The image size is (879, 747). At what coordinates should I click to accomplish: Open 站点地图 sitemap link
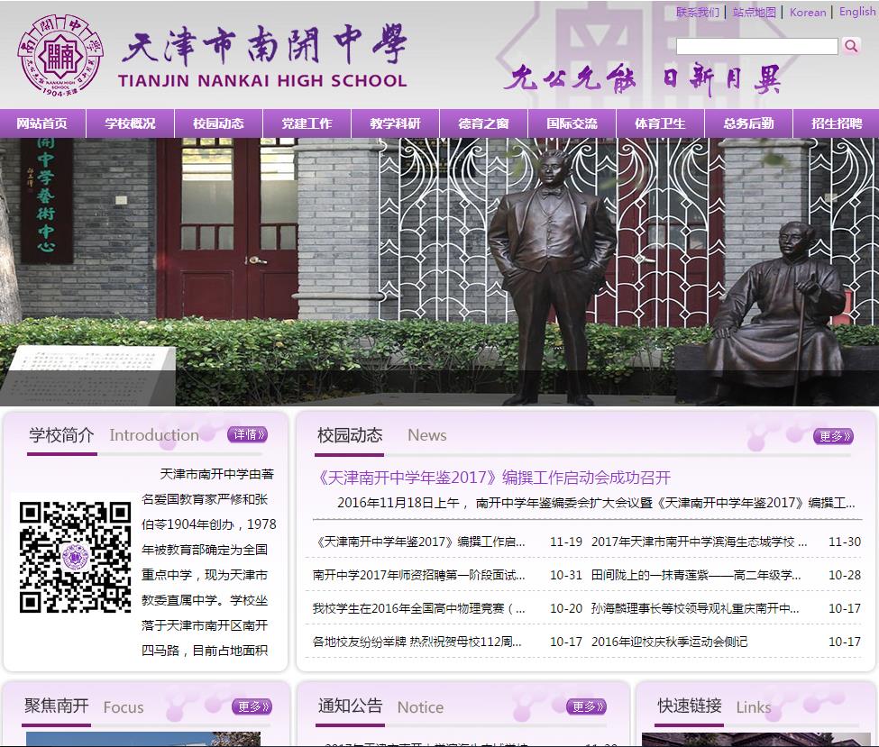coord(755,13)
